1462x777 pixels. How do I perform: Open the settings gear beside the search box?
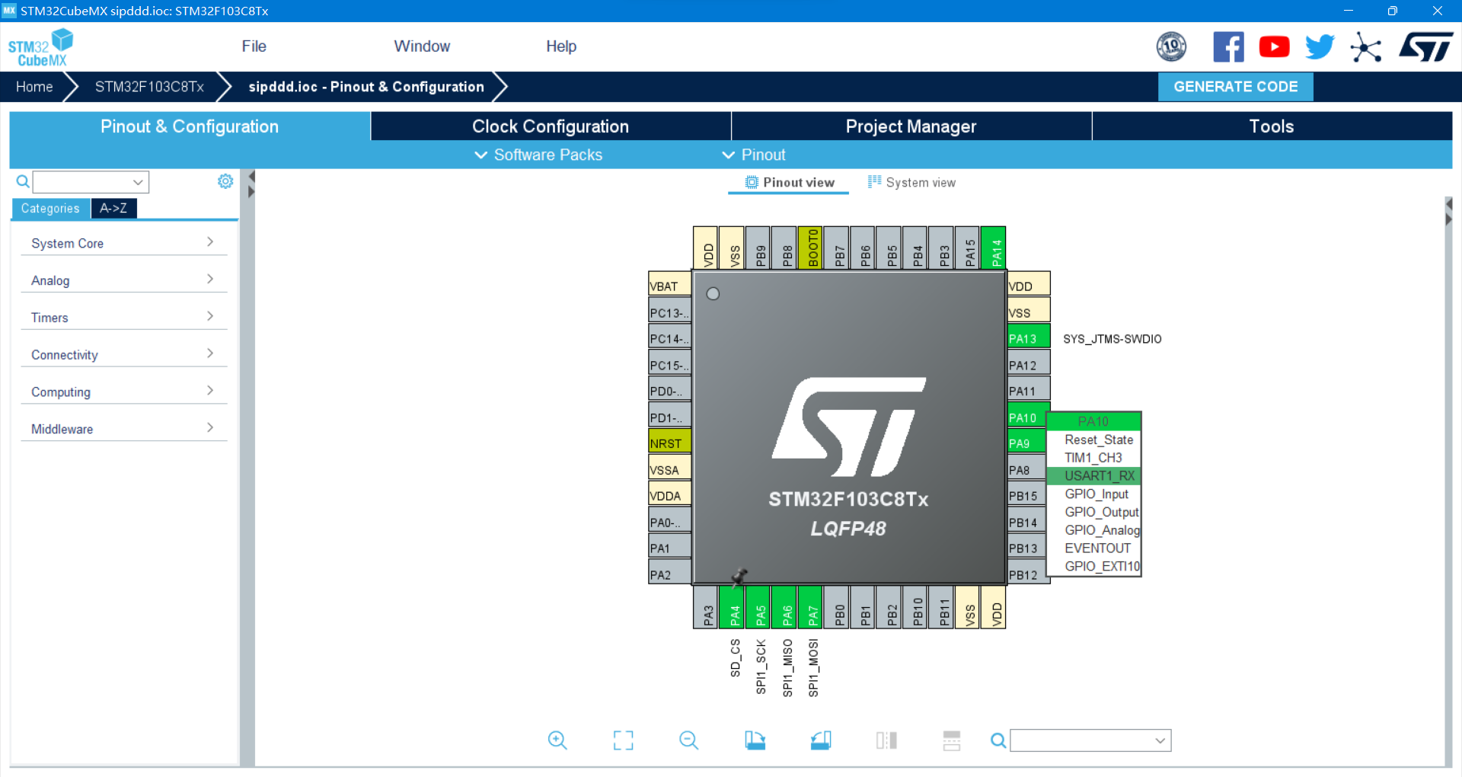coord(225,181)
